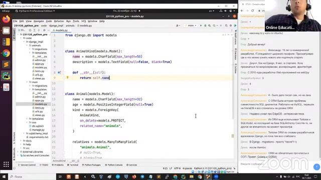The height and width of the screenshot is (180, 321).
Task: Expand the sqlalchemy_impl folder
Action: point(24,133)
